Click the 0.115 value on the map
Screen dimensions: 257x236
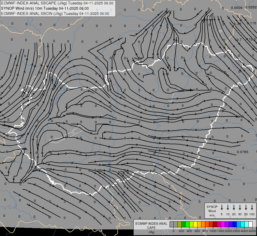click(251, 23)
